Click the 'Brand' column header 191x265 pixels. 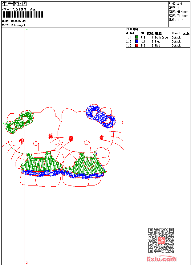tap(176, 33)
